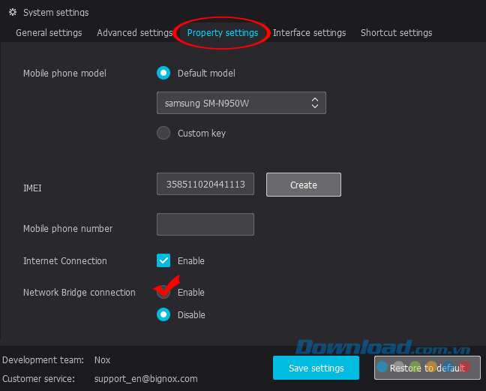Screen dimensions: 486x391
Task: Open the Interface settings tab
Action: pyautogui.click(x=309, y=33)
